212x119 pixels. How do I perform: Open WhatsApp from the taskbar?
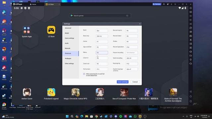[x=135, y=116]
